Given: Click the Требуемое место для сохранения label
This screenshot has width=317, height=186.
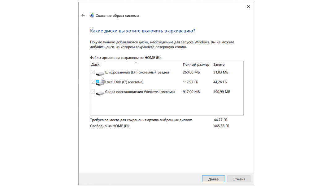Looking at the screenshot, I should [x=141, y=120].
